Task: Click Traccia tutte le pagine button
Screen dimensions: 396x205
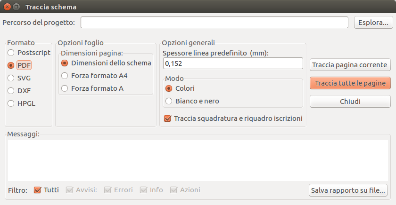Action: [x=350, y=83]
